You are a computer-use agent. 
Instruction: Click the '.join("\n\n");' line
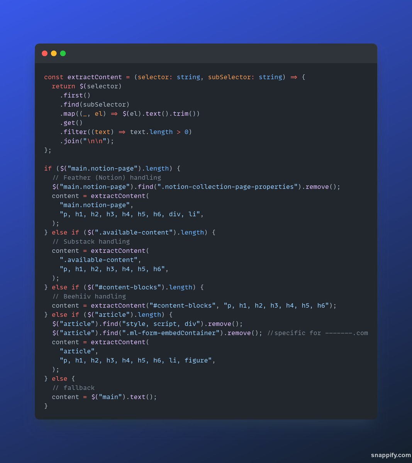click(x=87, y=141)
